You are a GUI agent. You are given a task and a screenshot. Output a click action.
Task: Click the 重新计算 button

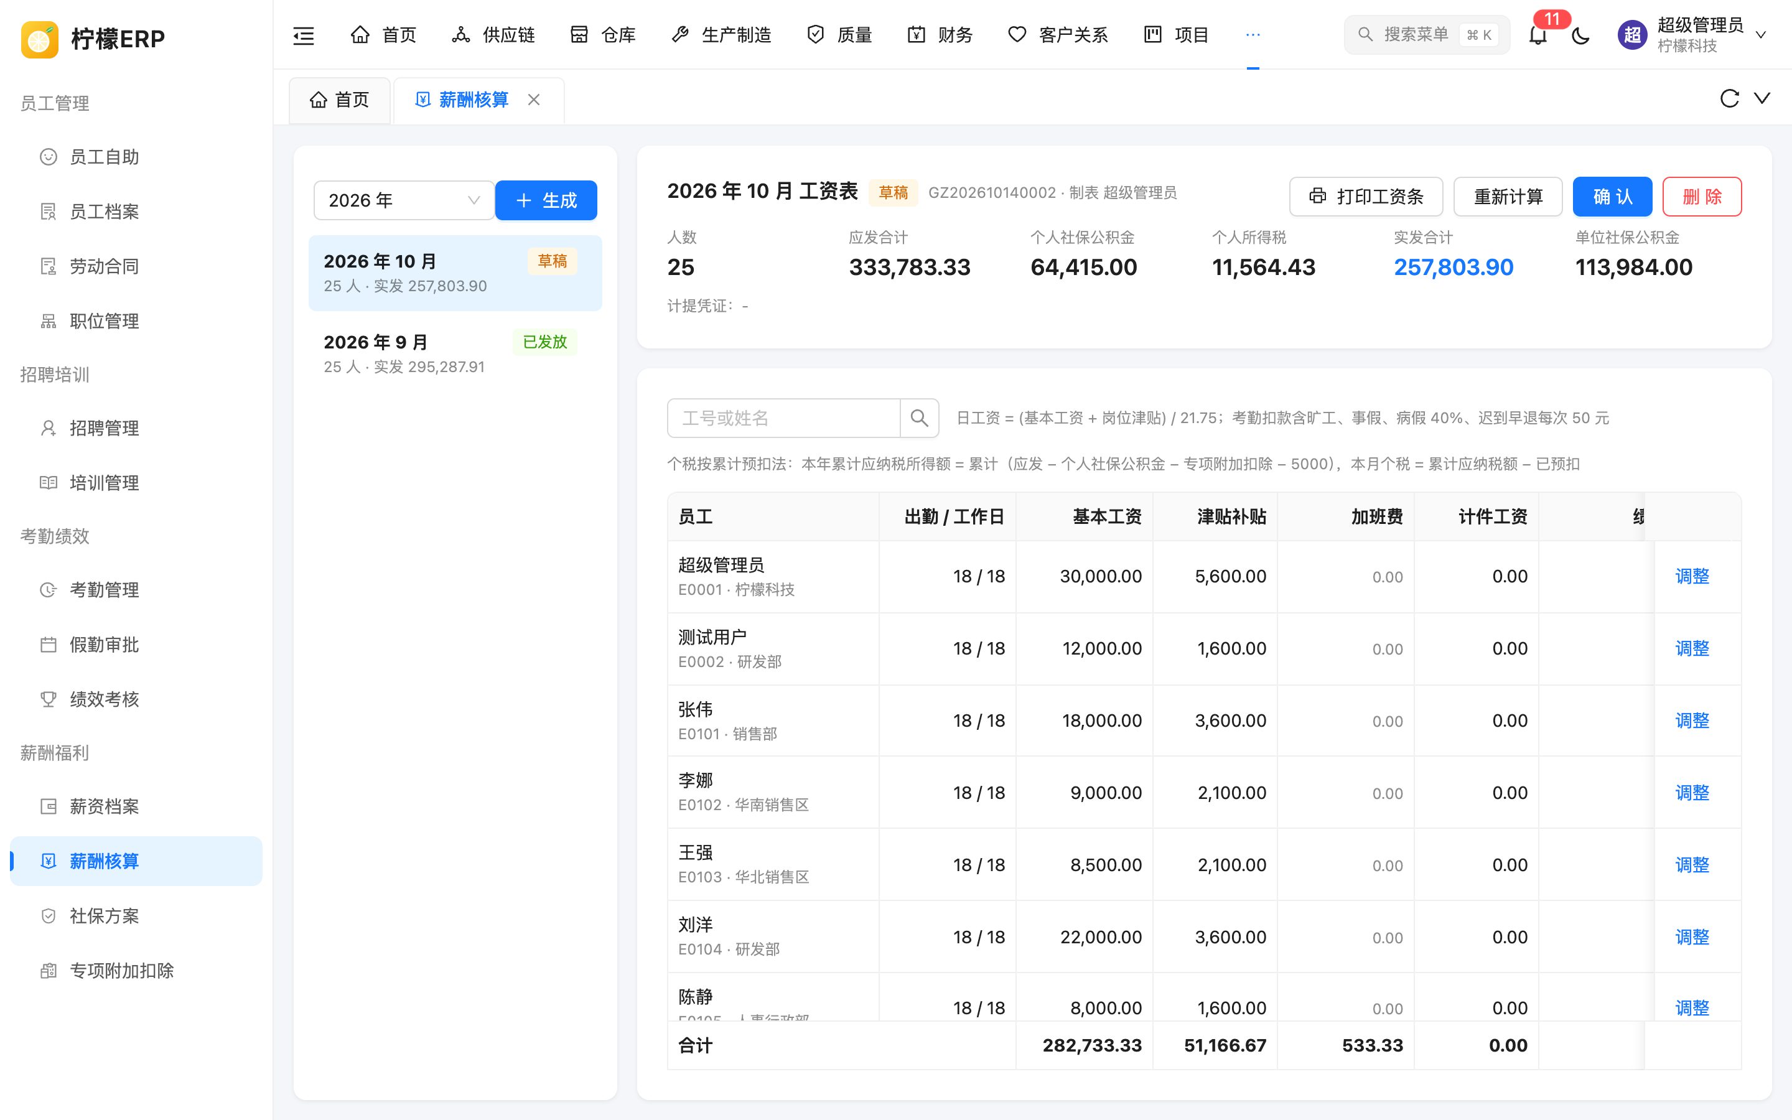(1508, 196)
